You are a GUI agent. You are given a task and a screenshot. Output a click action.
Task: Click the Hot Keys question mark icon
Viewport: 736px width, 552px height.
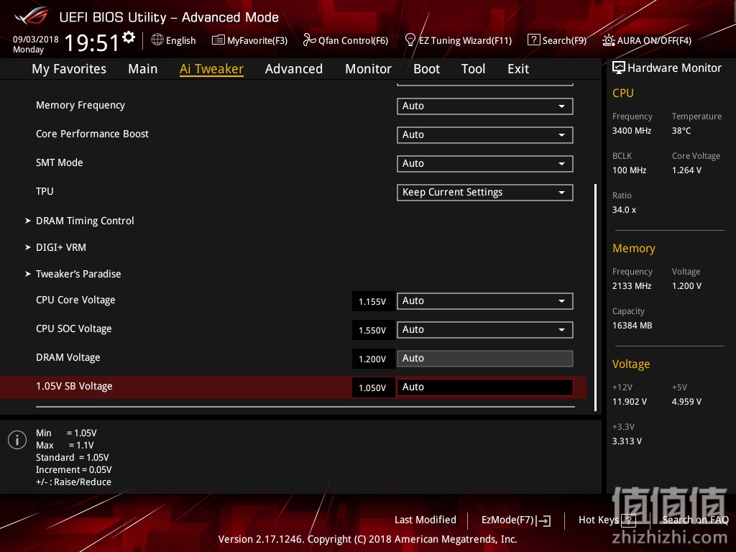coord(628,520)
